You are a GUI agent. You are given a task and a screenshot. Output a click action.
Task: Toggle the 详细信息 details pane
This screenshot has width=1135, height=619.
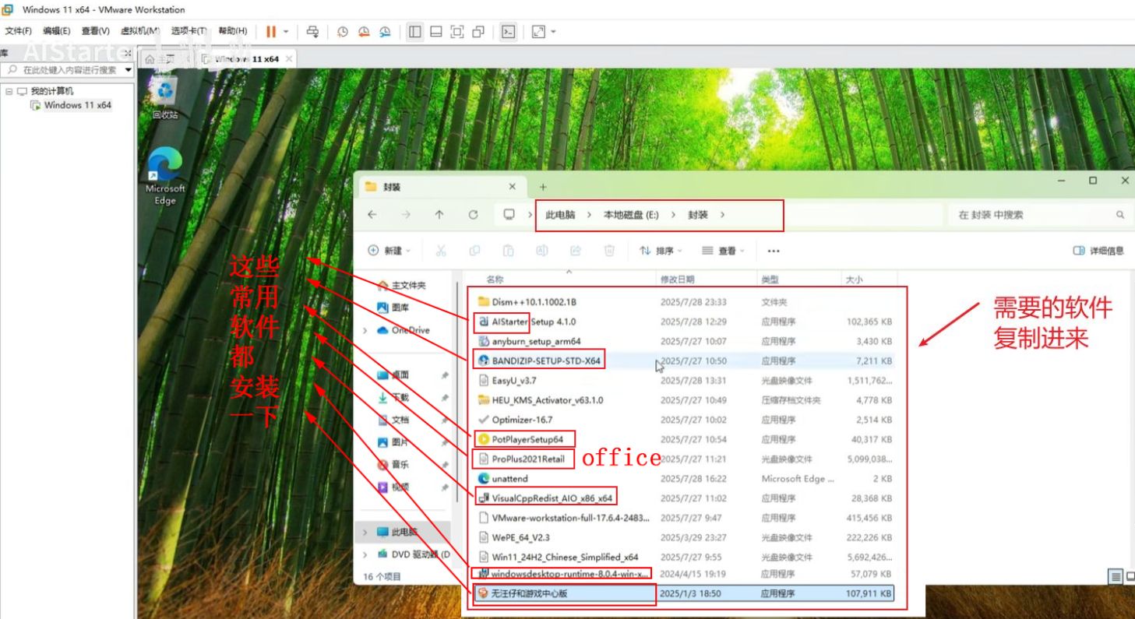[x=1098, y=251]
